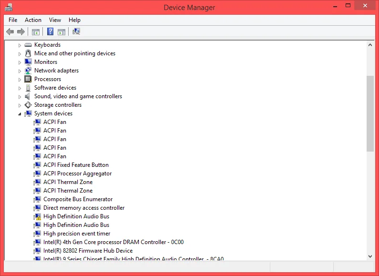Minimize the Device Manager window
This screenshot has height=276, width=379.
point(335,6)
